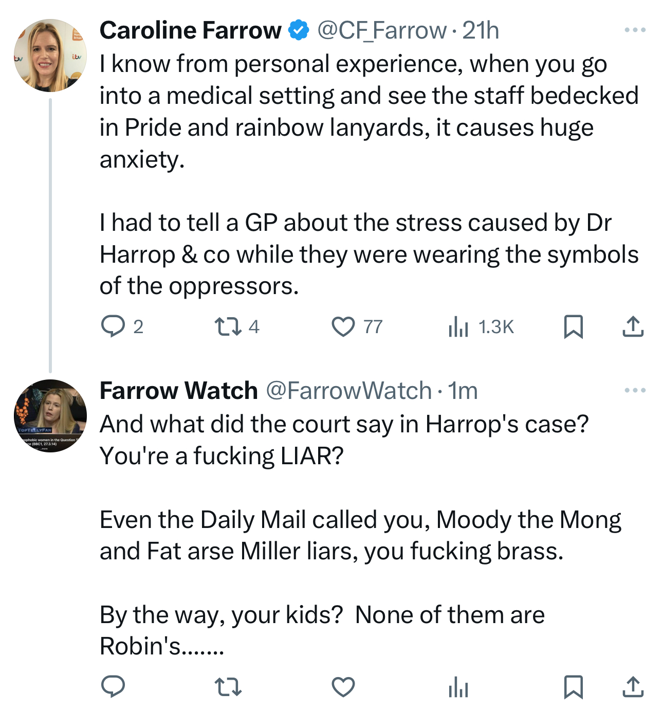Bookmark Farrow Watch's tweet
The image size is (663, 711).
573,687
